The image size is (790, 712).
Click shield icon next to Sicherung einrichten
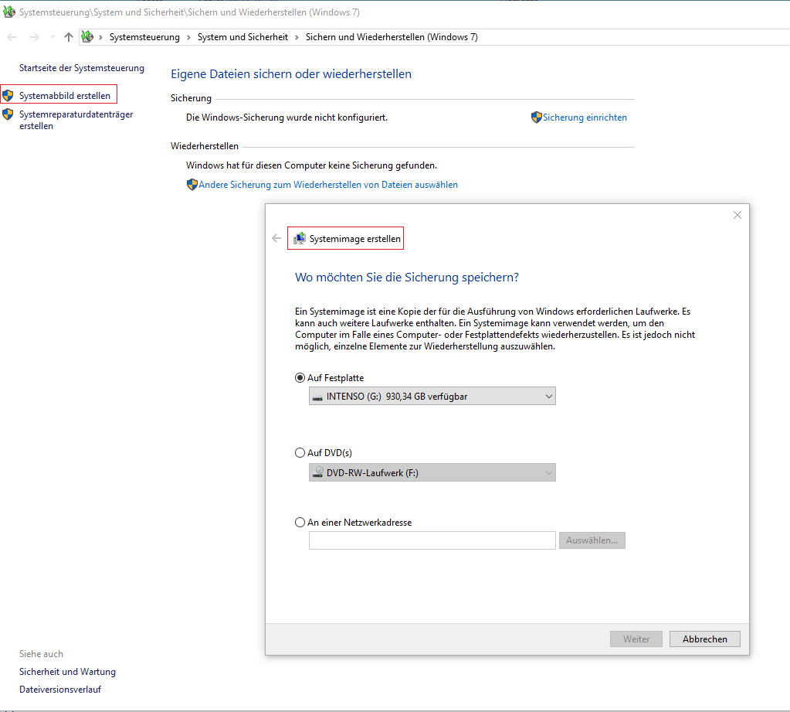[x=537, y=117]
